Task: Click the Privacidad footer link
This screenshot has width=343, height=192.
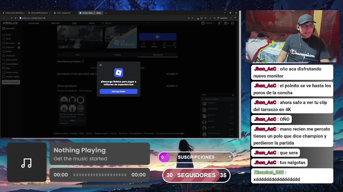Action: point(149,133)
